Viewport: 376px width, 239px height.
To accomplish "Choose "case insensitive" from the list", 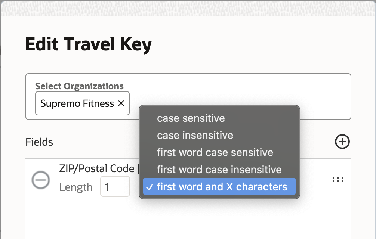I will pos(195,135).
